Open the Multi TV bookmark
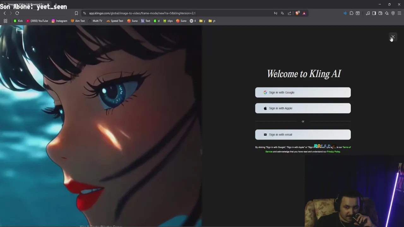404x227 pixels. point(95,21)
